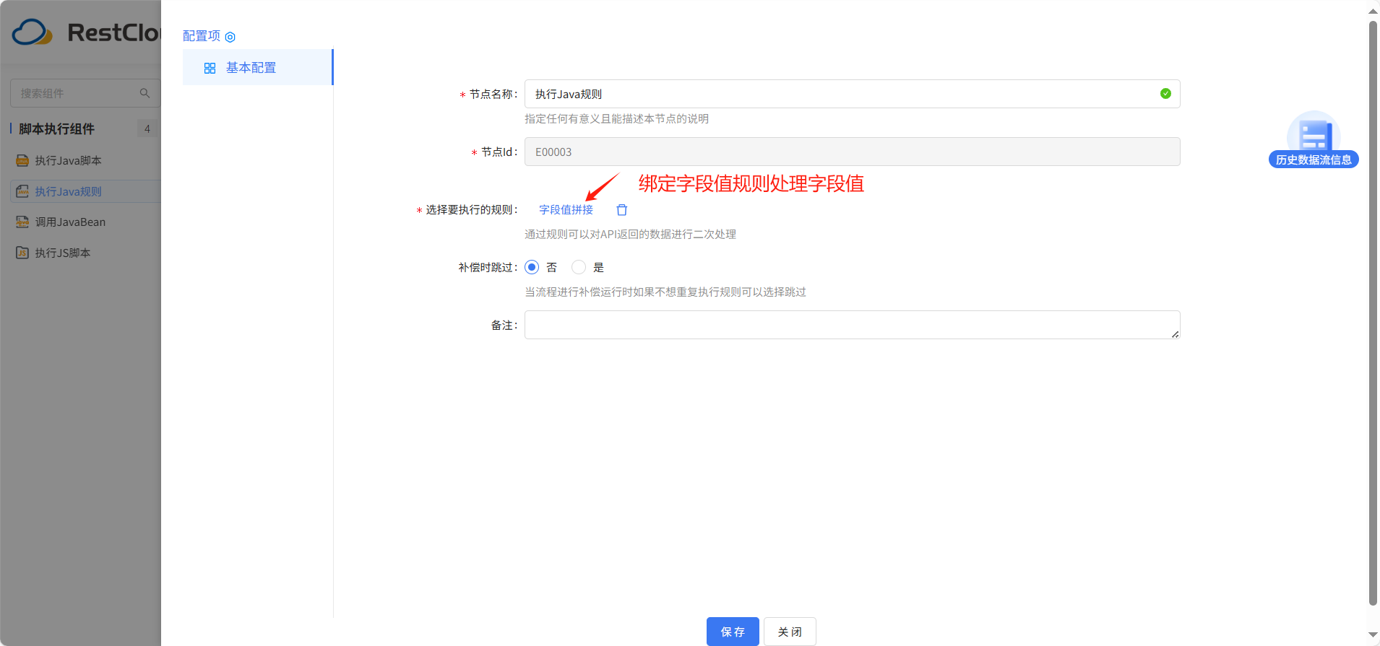Screen dimensions: 1380x646
Task: Click the hint 当流程进行补偿运行时如果不想重复执行规则可以选择跳过
Action: 665,292
